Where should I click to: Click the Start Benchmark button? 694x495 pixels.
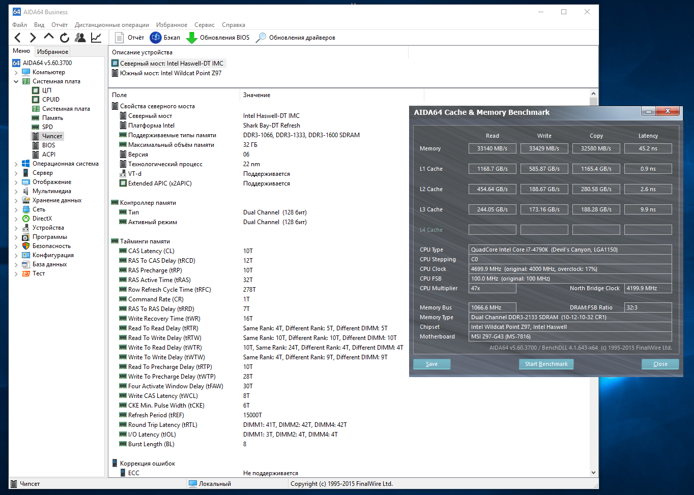(546, 364)
